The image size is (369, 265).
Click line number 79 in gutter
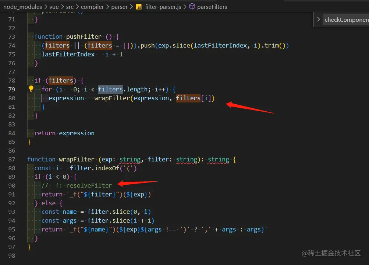(x=12, y=89)
